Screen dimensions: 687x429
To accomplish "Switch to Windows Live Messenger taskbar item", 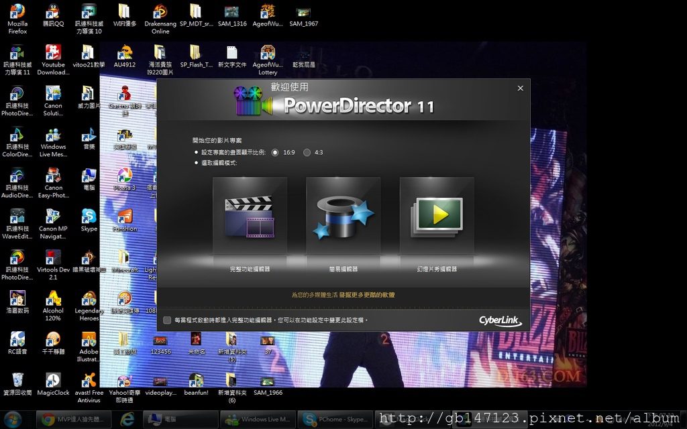I will tap(258, 420).
